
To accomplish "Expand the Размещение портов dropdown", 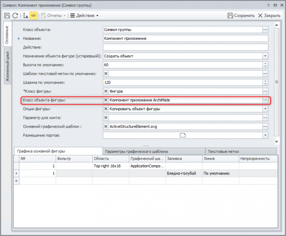I will [265, 135].
